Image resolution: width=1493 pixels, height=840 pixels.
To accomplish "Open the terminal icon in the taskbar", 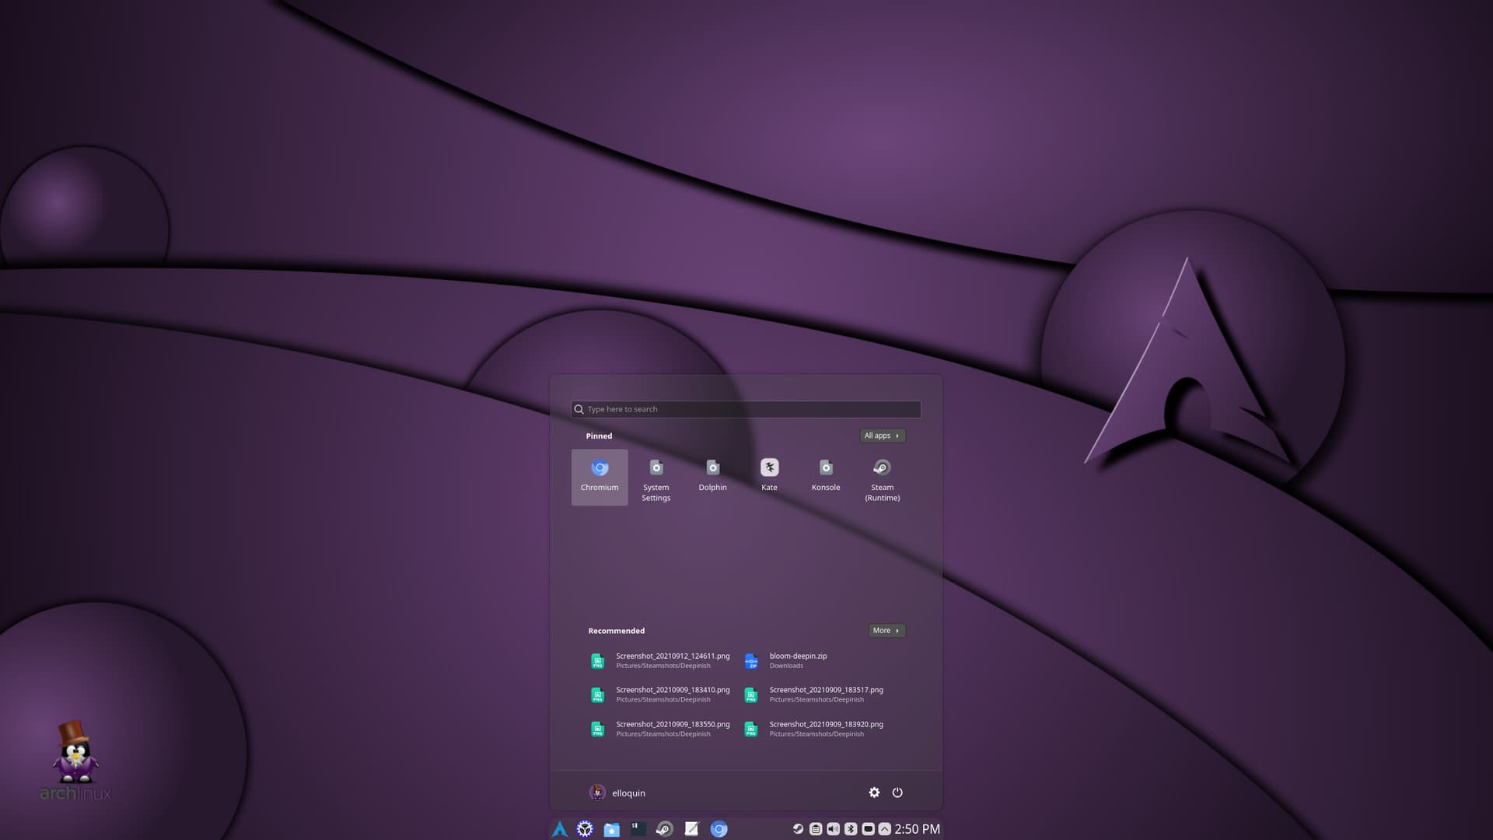I will tap(638, 829).
